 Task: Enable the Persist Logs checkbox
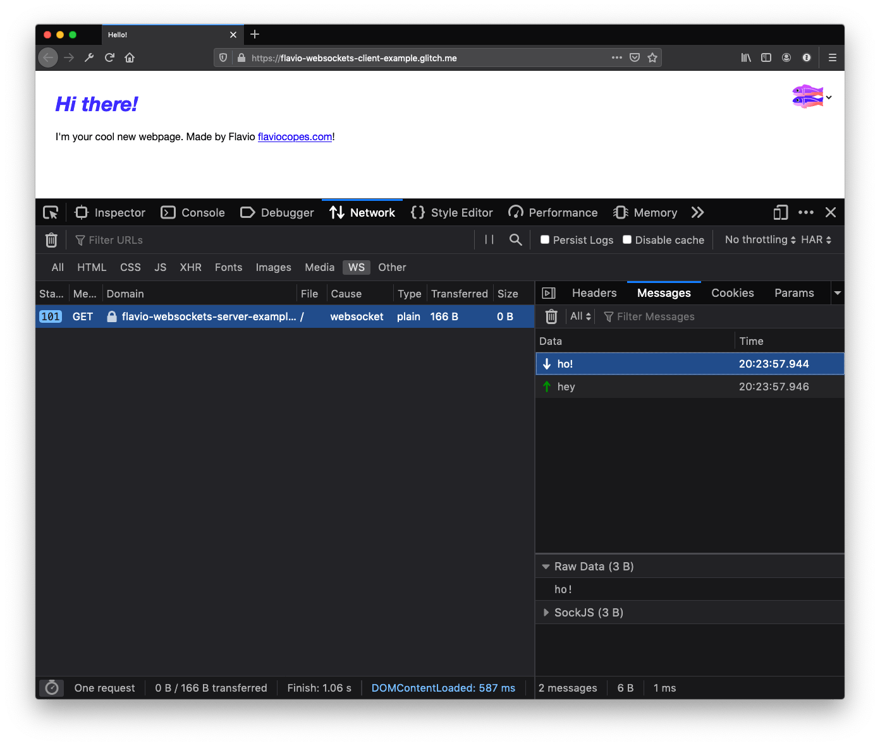(545, 240)
